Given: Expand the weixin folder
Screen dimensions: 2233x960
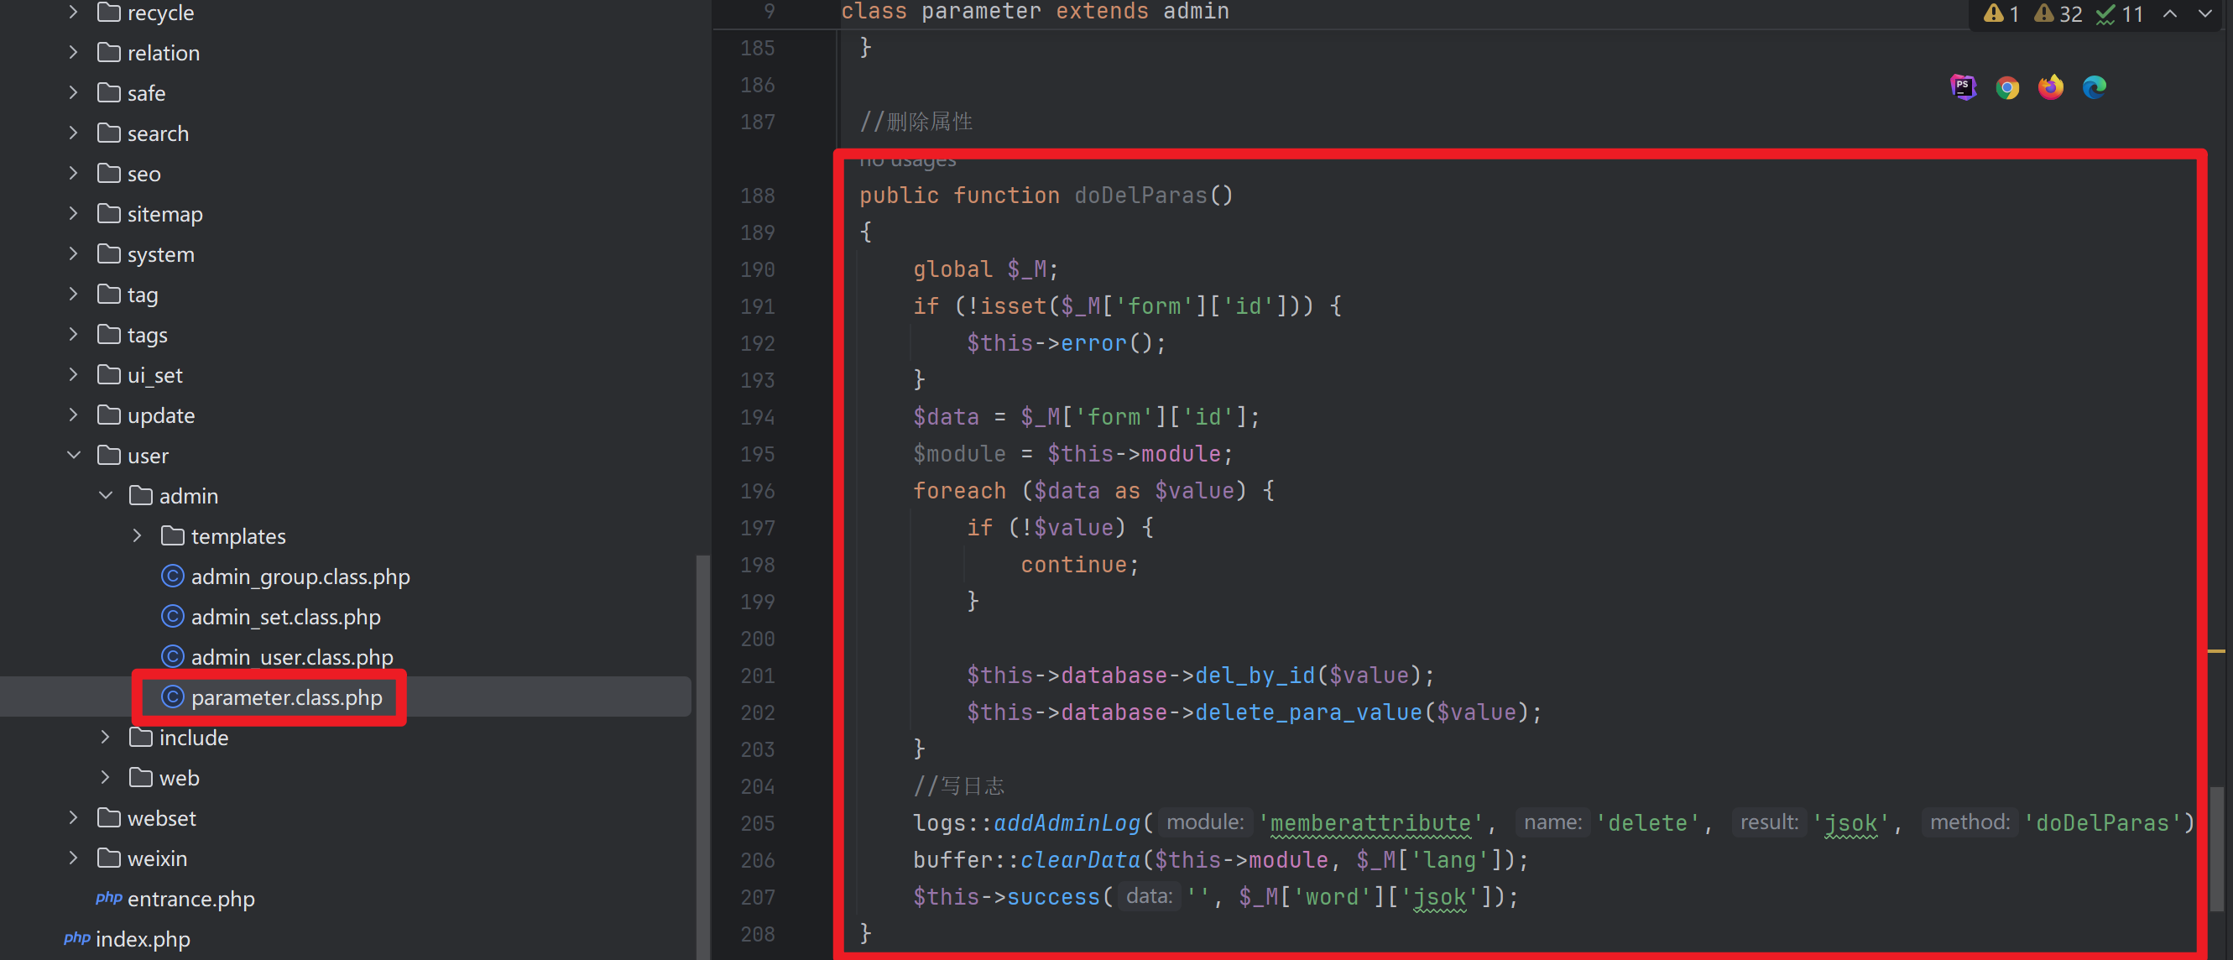Looking at the screenshot, I should [x=74, y=858].
